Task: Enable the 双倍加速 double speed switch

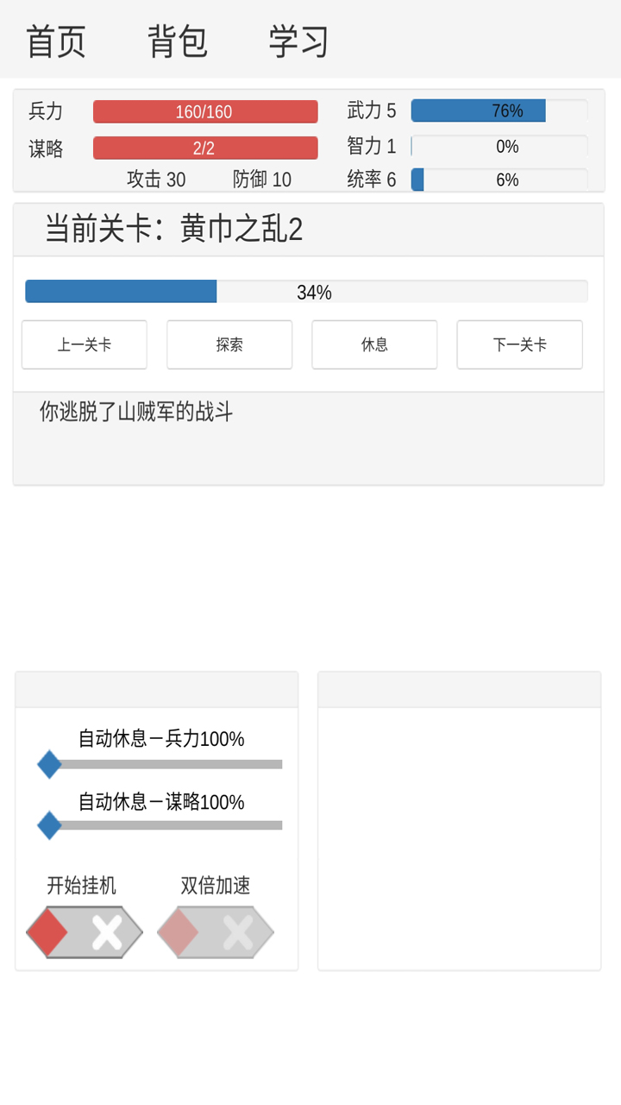Action: point(216,932)
